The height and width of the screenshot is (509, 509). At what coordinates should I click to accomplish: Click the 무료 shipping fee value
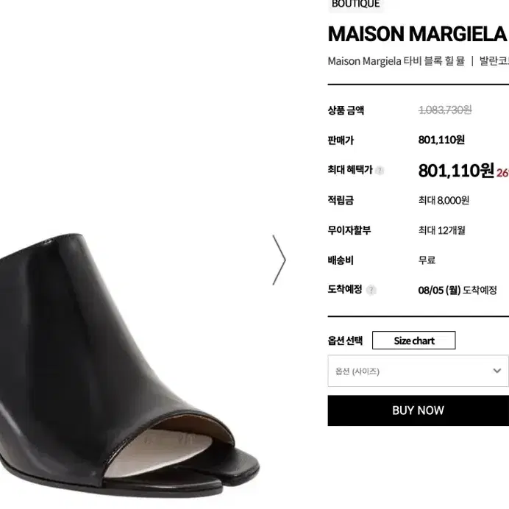pos(427,260)
